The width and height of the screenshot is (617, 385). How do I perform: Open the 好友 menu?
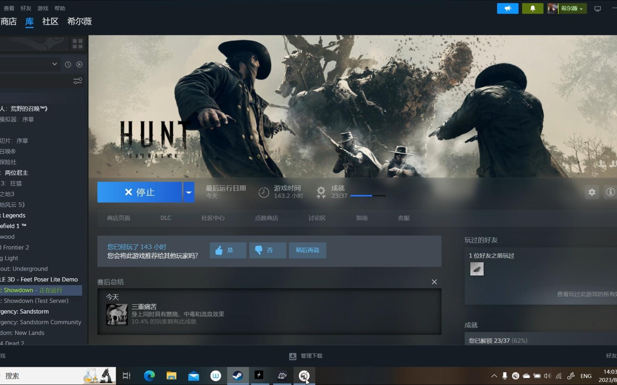coord(26,8)
